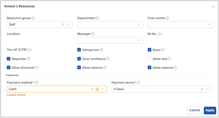Open the help tooltip for Department
Viewport: 219px width, 118px height.
(x=97, y=18)
